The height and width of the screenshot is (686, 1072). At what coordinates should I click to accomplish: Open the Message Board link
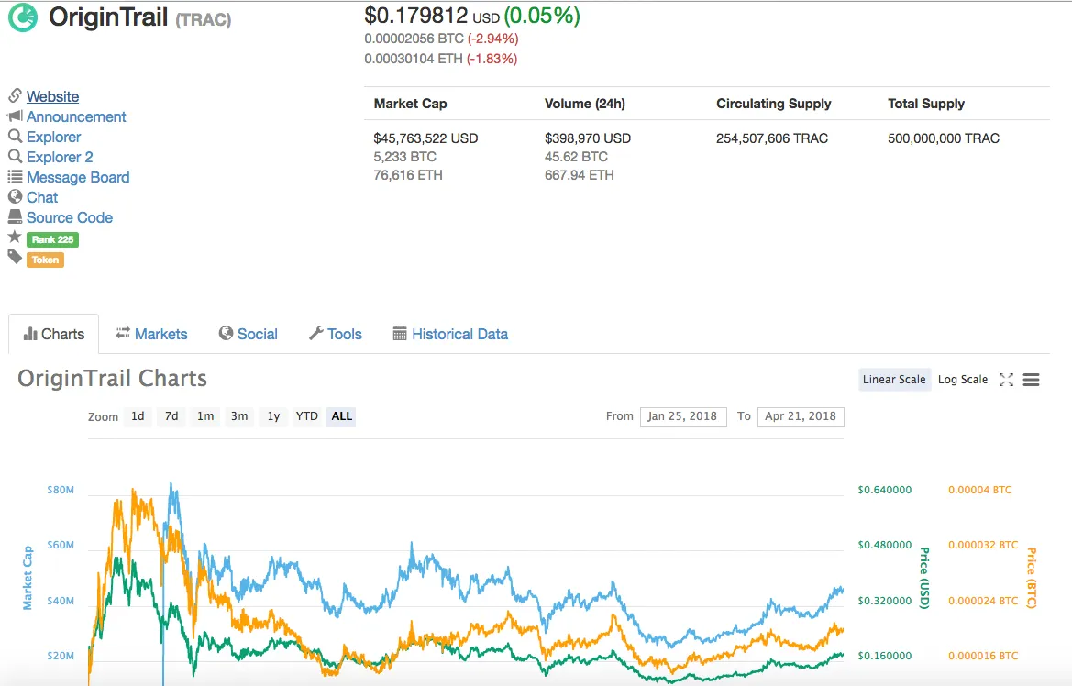tap(78, 177)
